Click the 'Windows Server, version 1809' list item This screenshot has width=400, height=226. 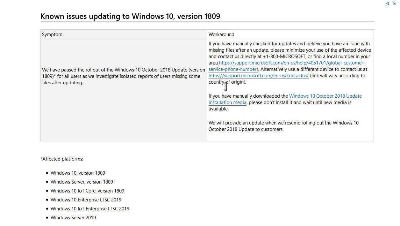click(x=82, y=182)
